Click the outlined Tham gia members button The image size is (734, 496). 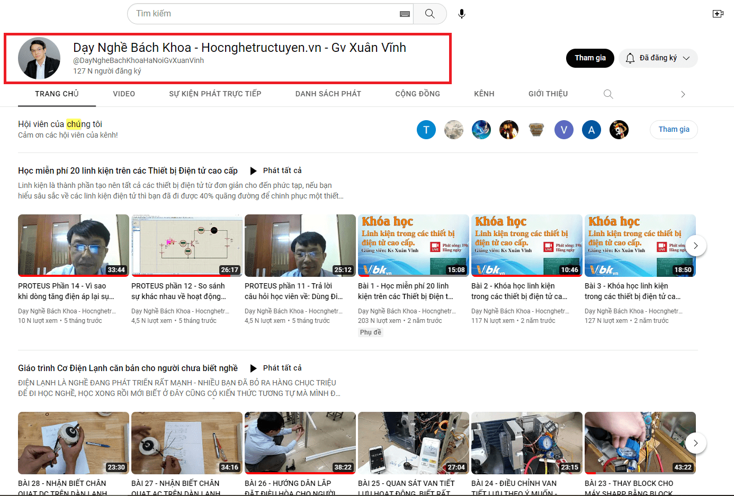pos(674,130)
